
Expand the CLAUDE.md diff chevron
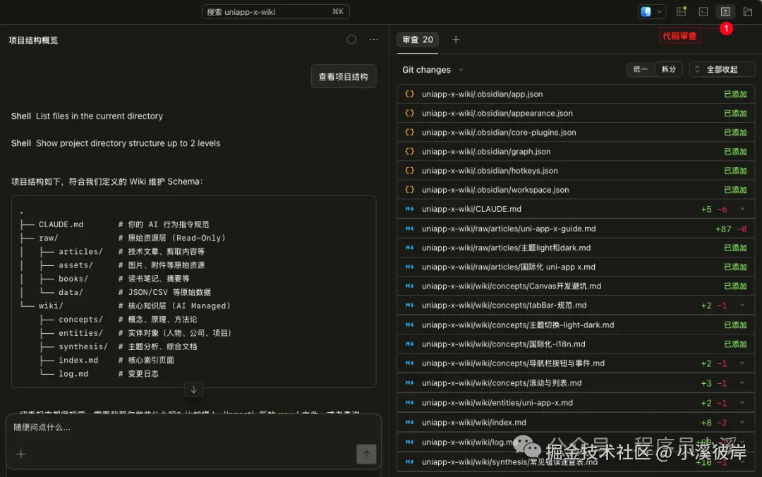pyautogui.click(x=742, y=209)
